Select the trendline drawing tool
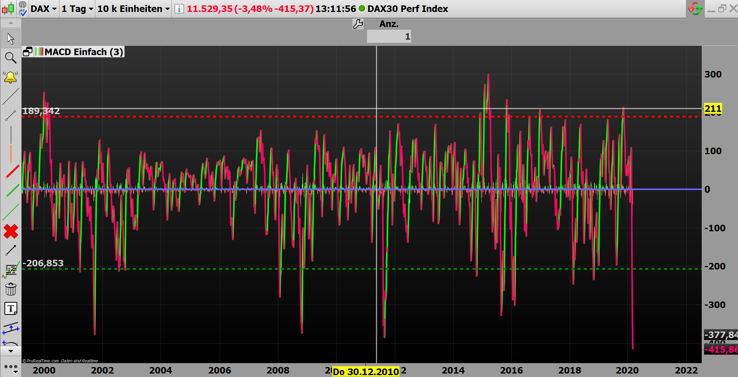Image resolution: width=738 pixels, height=377 pixels. tap(12, 97)
